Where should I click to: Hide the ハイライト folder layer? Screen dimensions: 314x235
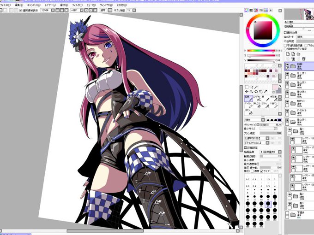(x=287, y=111)
